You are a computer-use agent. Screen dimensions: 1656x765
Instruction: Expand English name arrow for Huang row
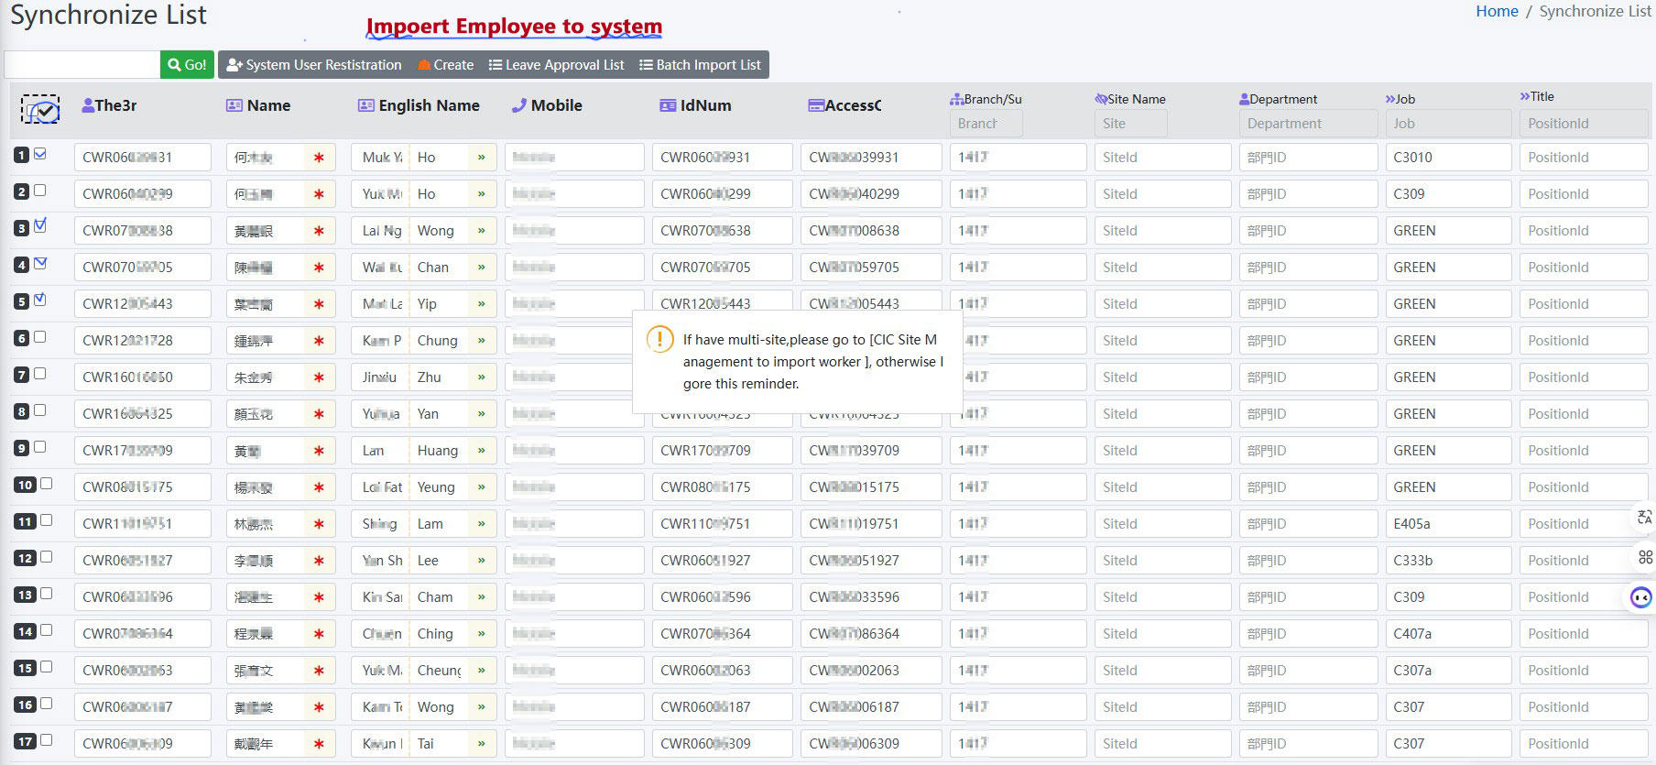point(481,451)
